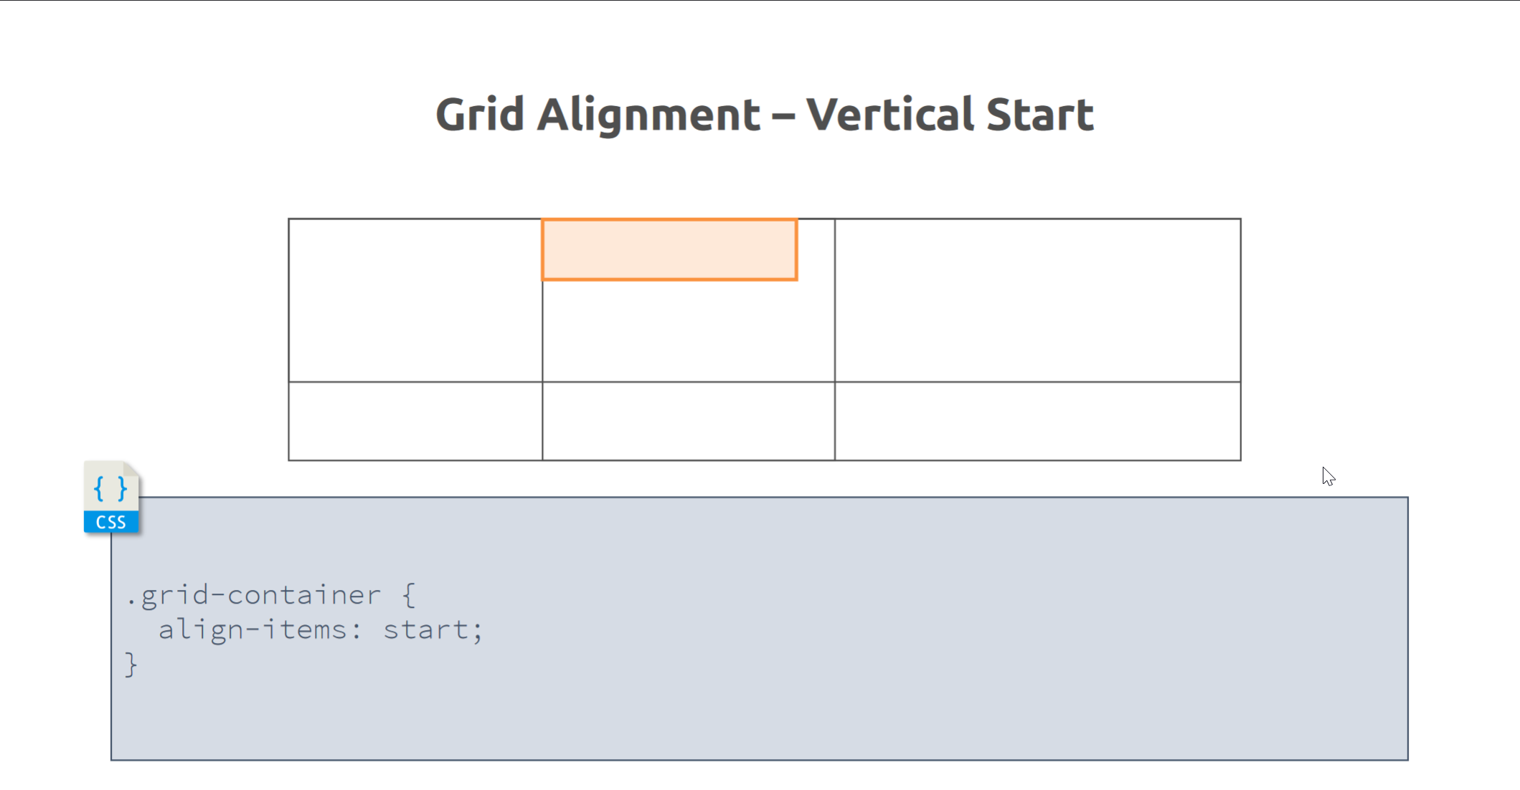Screen dimensions: 1520x790
Task: Click the "align-items" property in the code
Action: pyautogui.click(x=252, y=629)
